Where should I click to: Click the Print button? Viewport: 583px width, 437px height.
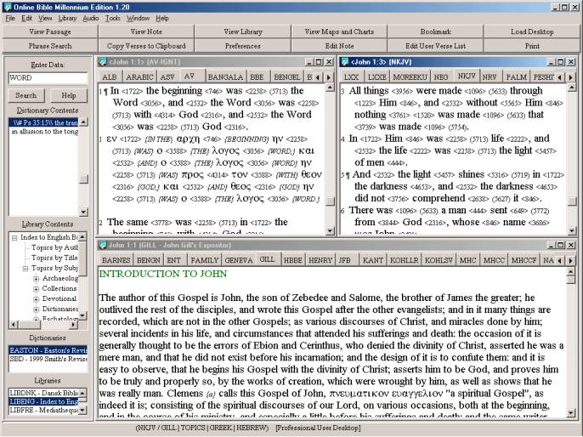pos(532,46)
